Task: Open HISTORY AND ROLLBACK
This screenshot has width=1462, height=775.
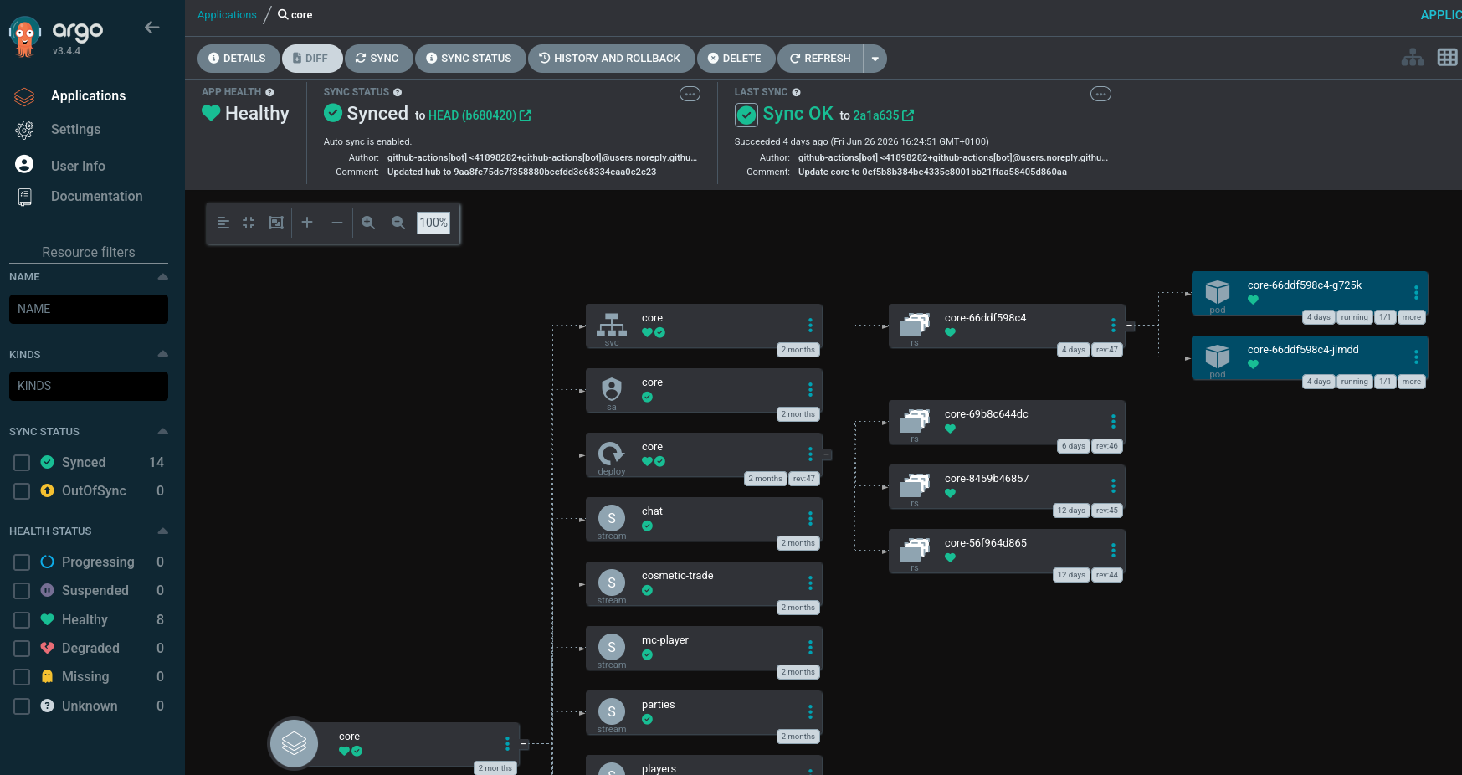Action: [611, 59]
